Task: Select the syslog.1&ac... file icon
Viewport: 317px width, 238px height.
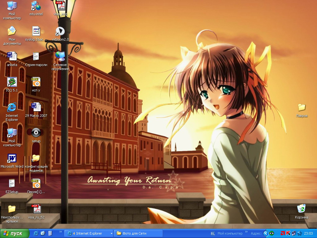Action: click(36, 34)
